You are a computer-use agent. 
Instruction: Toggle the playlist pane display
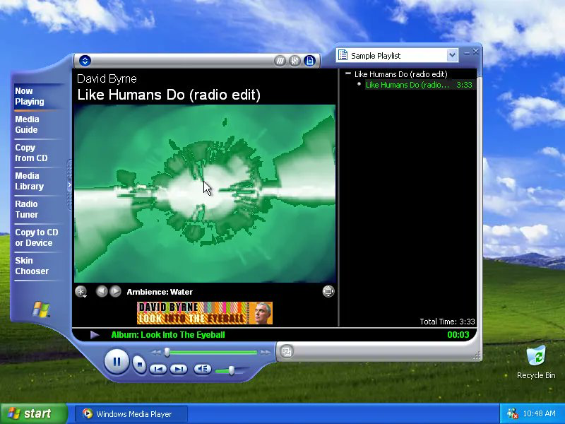[x=309, y=61]
